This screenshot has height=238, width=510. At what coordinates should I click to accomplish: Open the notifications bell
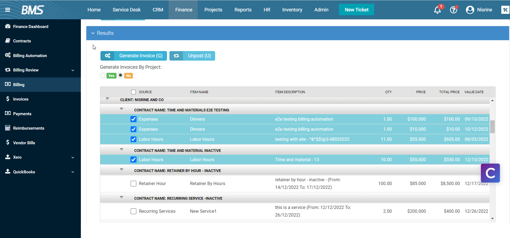click(x=437, y=10)
